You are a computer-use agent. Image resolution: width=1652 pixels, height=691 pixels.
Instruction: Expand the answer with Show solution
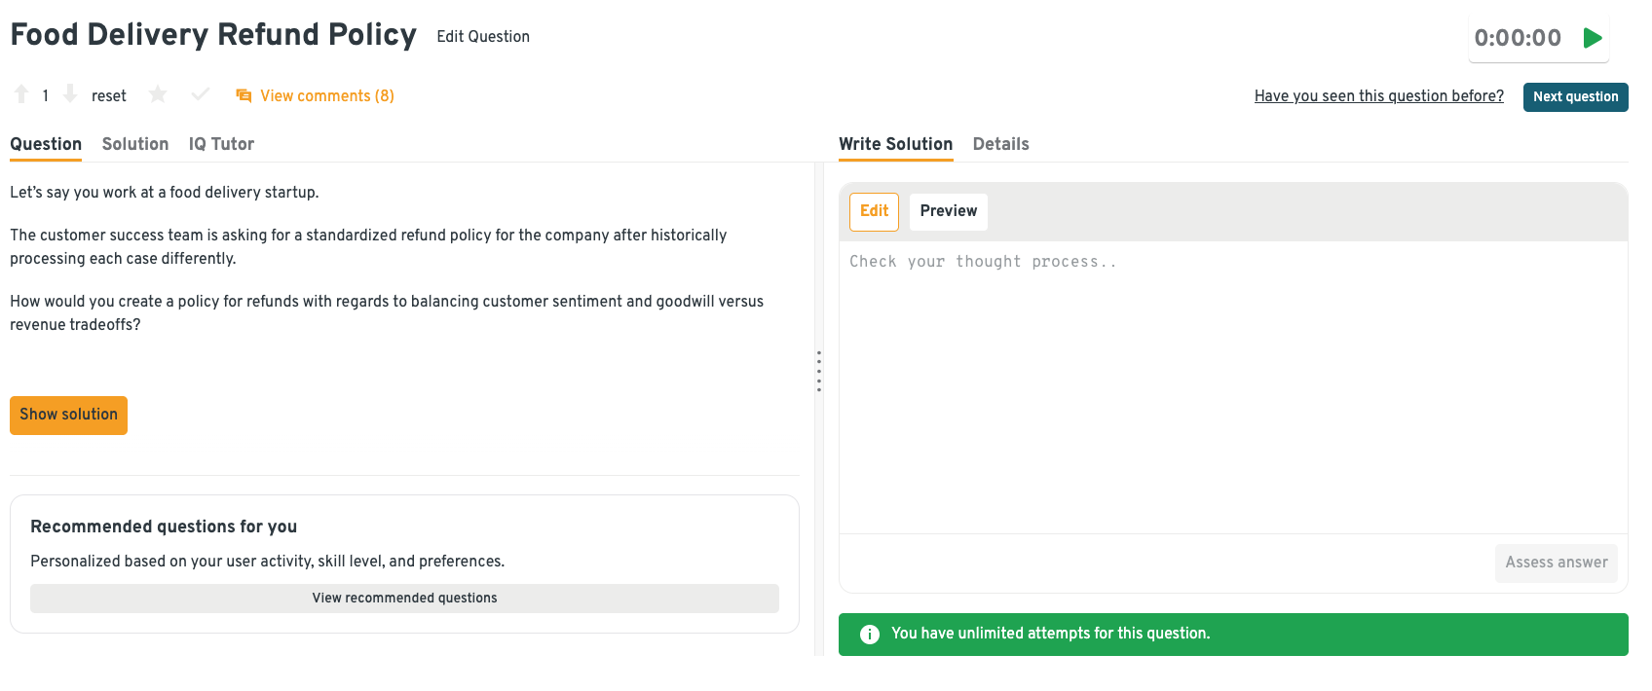click(68, 415)
